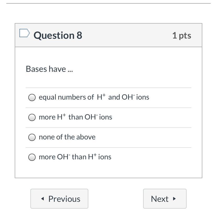217x217 pixels.
Task: Click the word 'Next' on the navigation button
Action: [x=160, y=199]
